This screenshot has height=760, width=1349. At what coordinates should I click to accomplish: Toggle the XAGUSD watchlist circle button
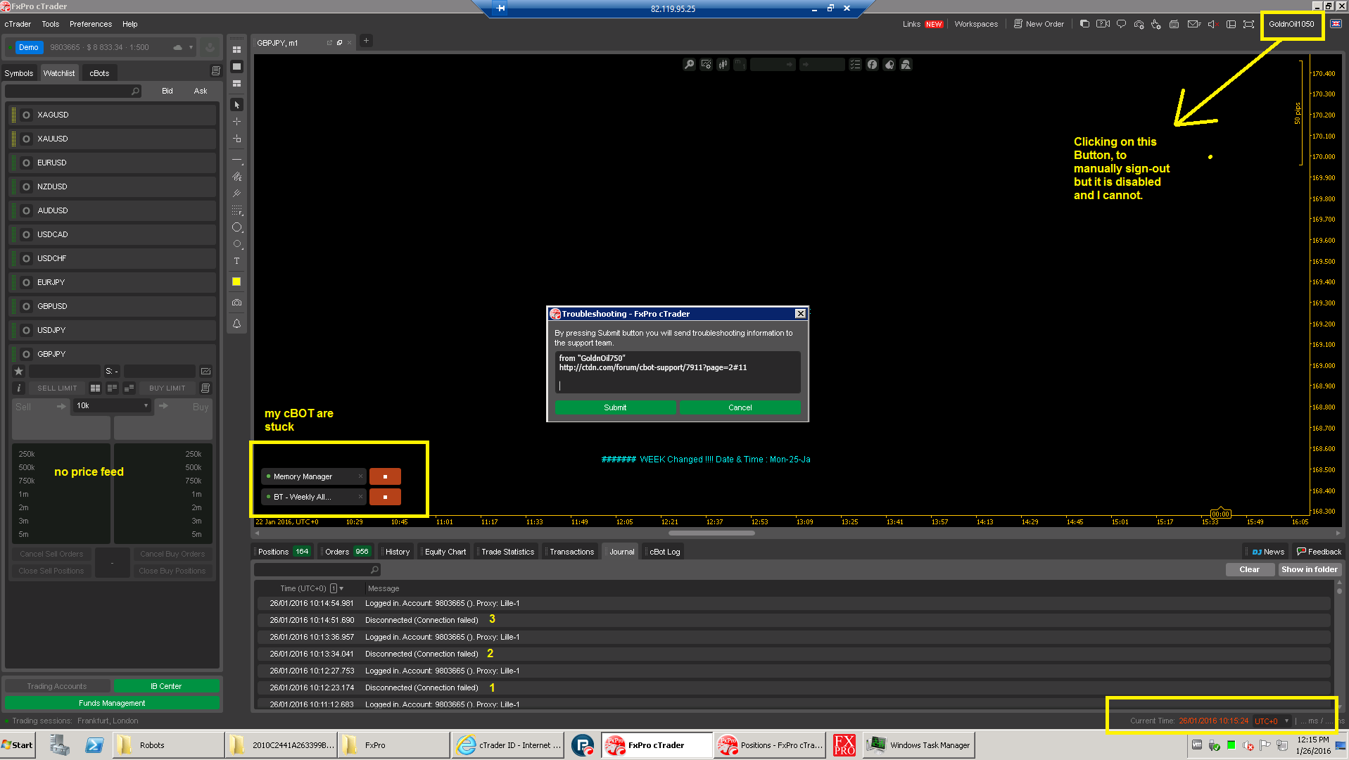(26, 115)
